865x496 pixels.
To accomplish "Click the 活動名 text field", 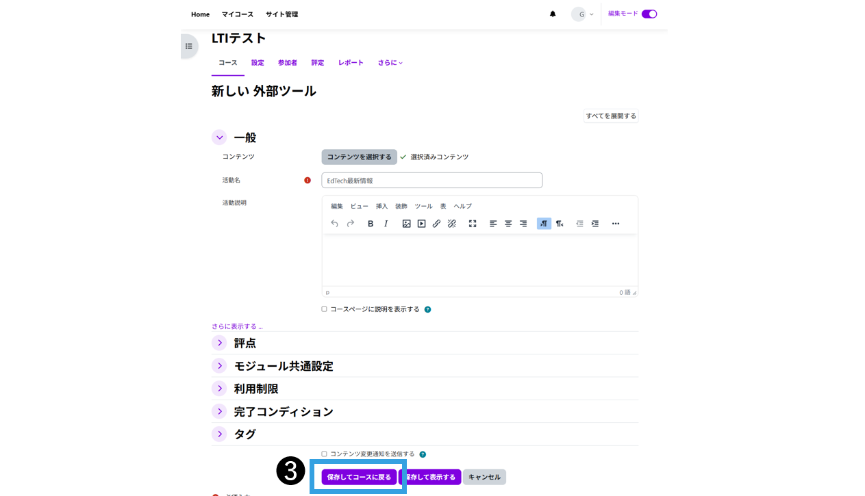I will pyautogui.click(x=431, y=181).
